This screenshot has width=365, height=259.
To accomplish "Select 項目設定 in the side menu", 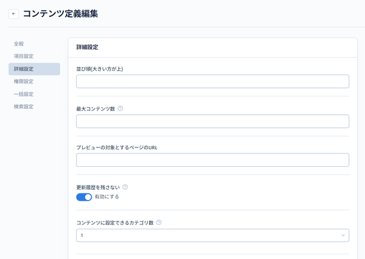I will tap(34, 56).
